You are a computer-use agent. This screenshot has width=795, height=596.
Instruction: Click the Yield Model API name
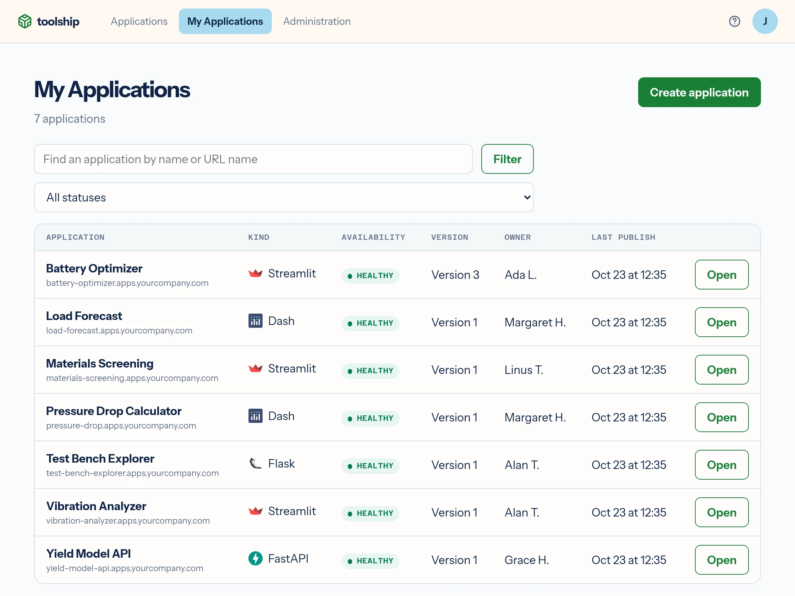point(88,554)
